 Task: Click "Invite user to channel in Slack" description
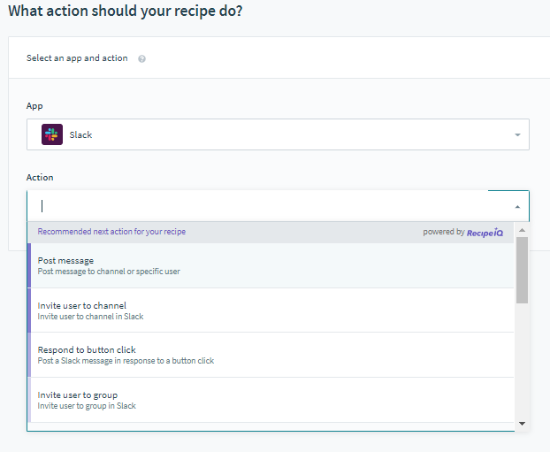[90, 317]
